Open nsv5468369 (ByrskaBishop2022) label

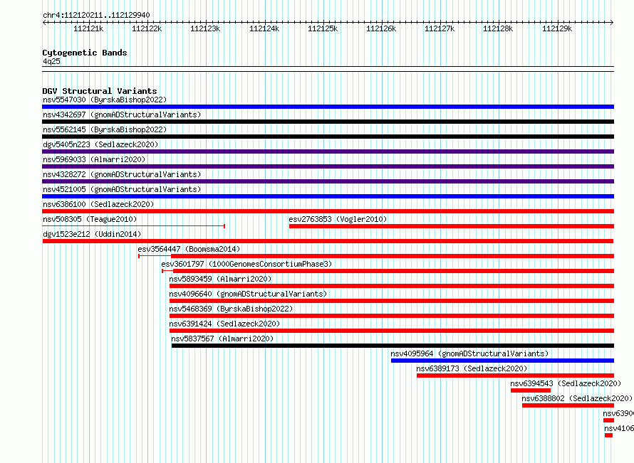click(231, 309)
